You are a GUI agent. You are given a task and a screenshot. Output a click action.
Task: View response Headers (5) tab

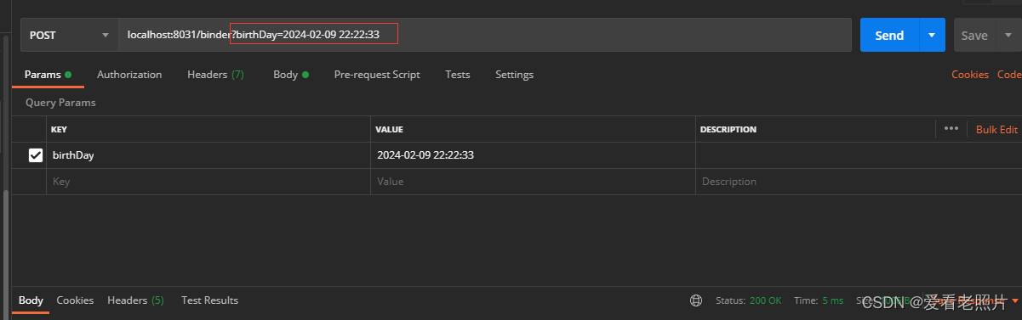click(x=135, y=300)
